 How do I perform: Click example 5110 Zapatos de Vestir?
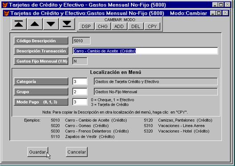(x=83, y=137)
